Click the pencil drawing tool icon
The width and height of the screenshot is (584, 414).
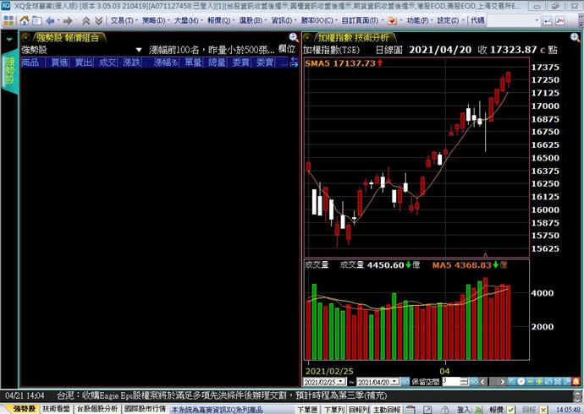567,382
